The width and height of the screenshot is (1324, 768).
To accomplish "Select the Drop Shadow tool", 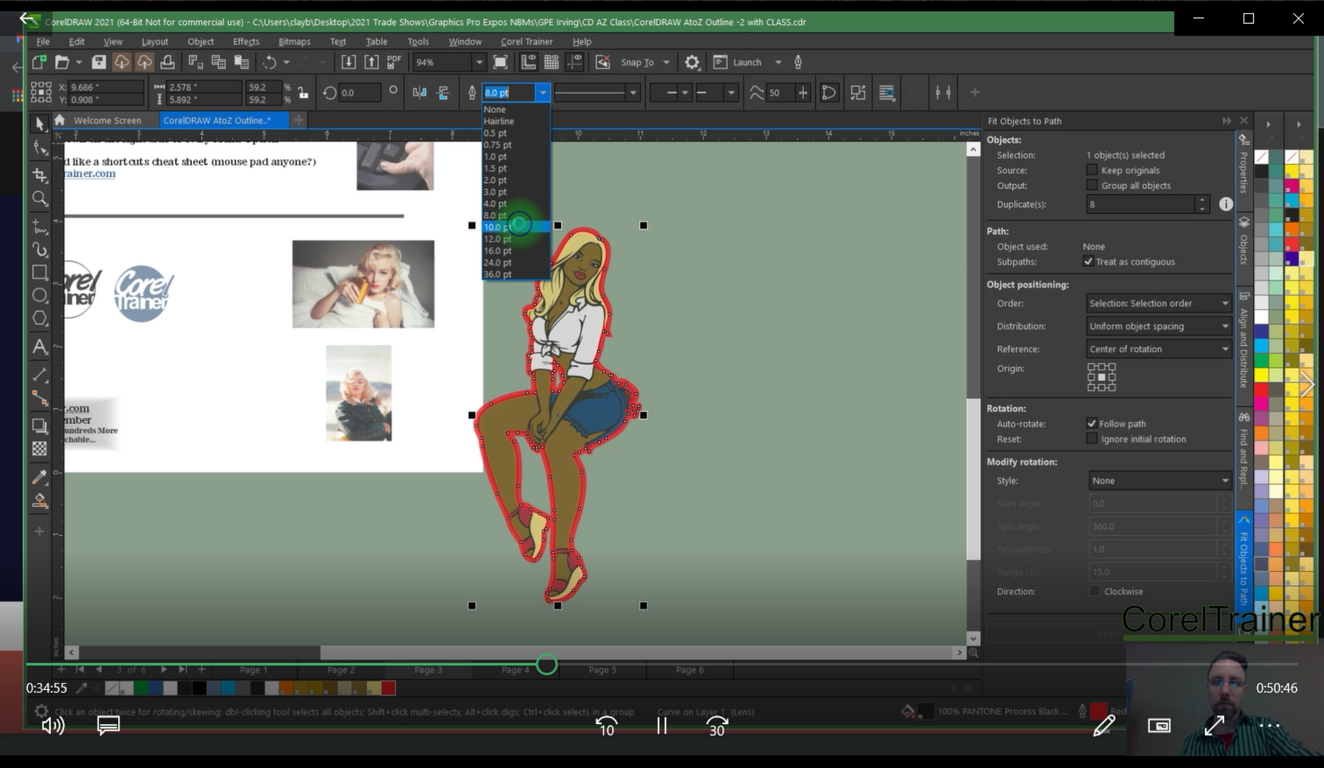I will (x=39, y=425).
